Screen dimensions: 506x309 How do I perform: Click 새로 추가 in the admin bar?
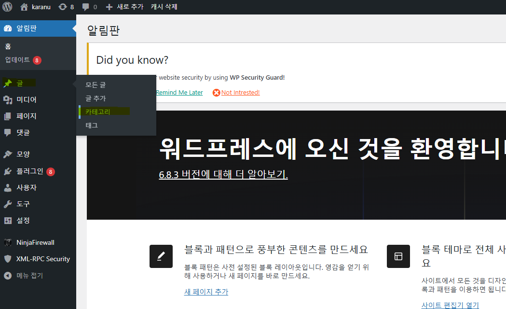(130, 7)
